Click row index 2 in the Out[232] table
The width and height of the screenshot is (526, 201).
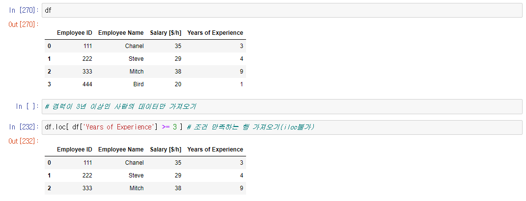coord(49,188)
